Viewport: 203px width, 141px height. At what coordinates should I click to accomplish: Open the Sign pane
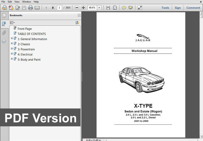(x=178, y=8)
